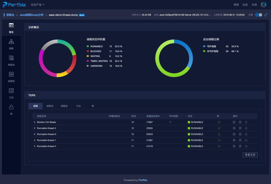The width and height of the screenshot is (271, 184).
Task: Toggle BLOCKED legend entry in thread state chart
Action: point(104,51)
